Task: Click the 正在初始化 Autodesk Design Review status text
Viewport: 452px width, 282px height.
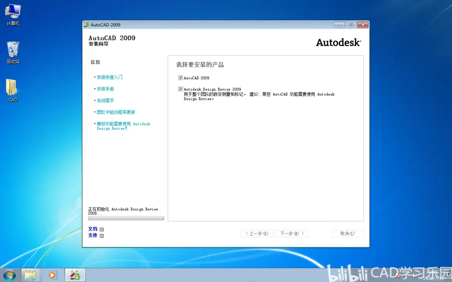Action: (123, 211)
